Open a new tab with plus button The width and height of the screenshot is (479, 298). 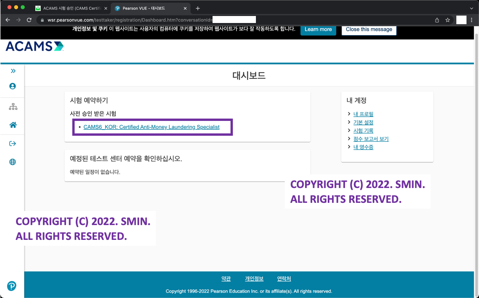click(x=198, y=8)
